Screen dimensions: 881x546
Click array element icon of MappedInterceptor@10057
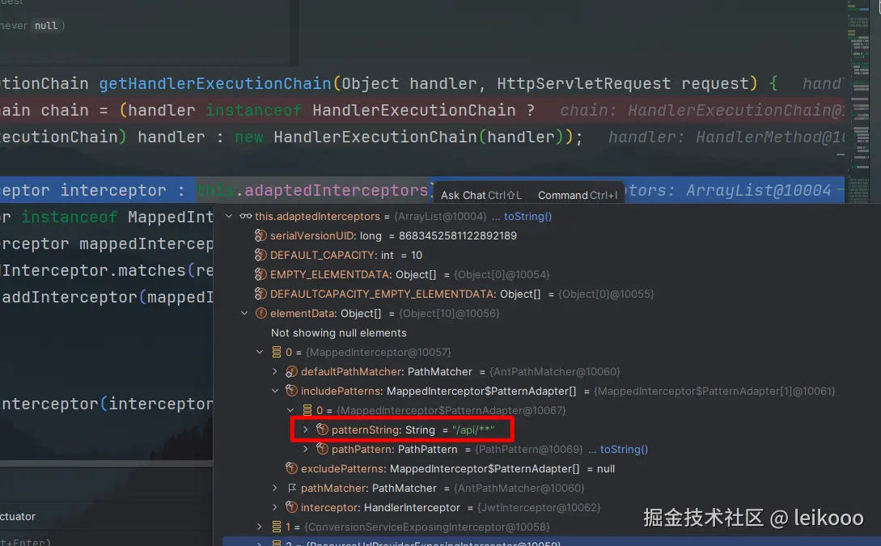[x=277, y=352]
